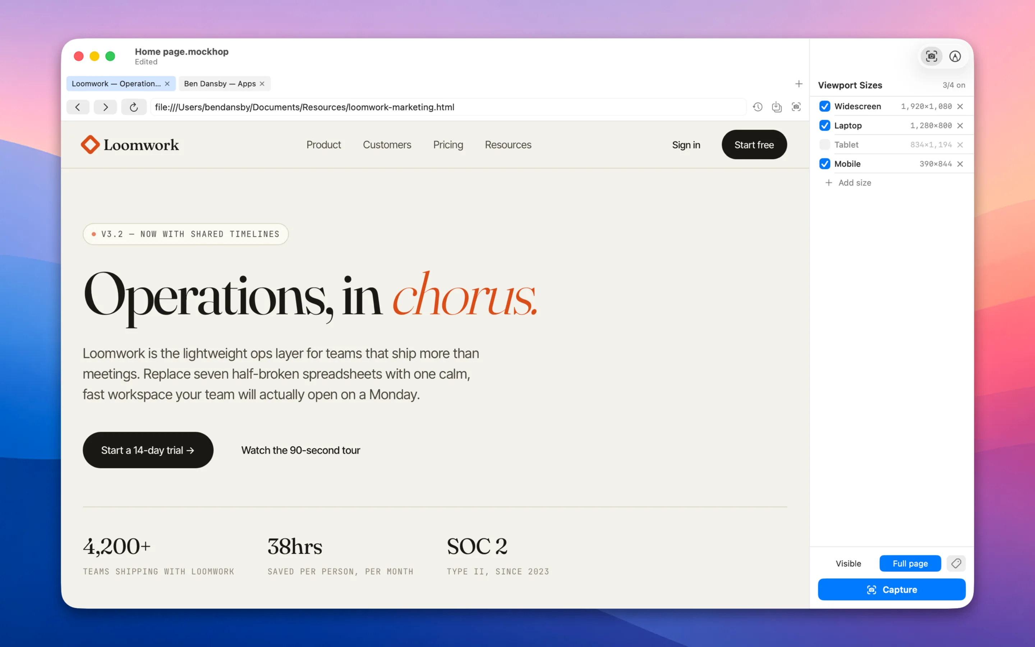Open the Customers nav item

click(387, 145)
